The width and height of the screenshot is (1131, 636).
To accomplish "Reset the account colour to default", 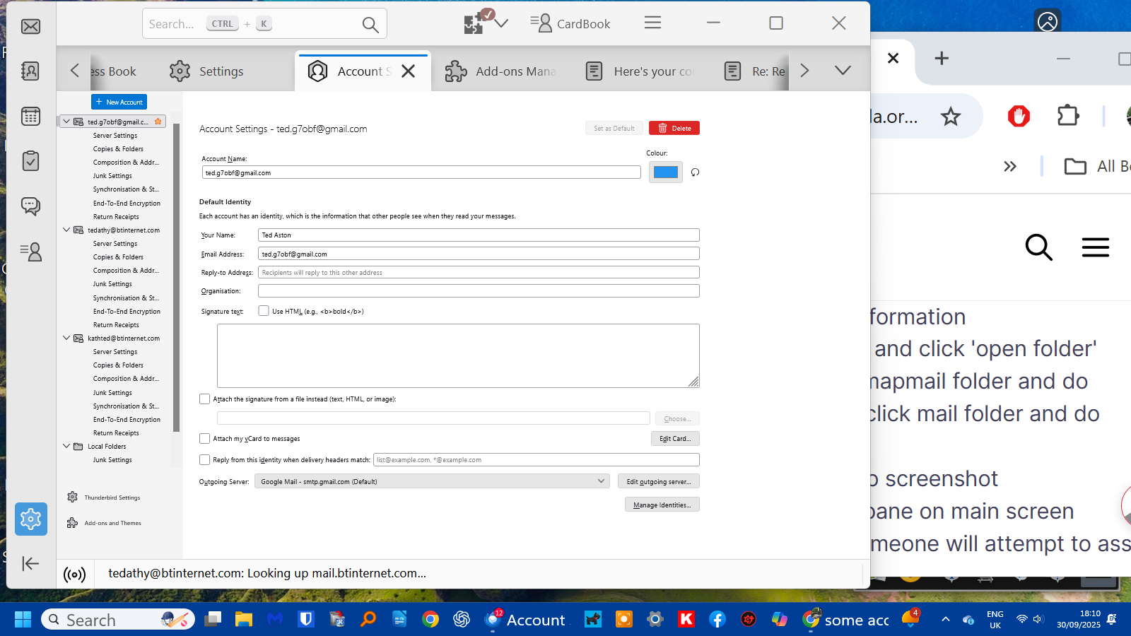I will (695, 172).
